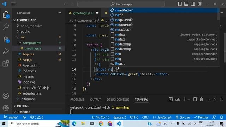Start server with Go Live
The width and height of the screenshot is (226, 127).
[183, 117]
